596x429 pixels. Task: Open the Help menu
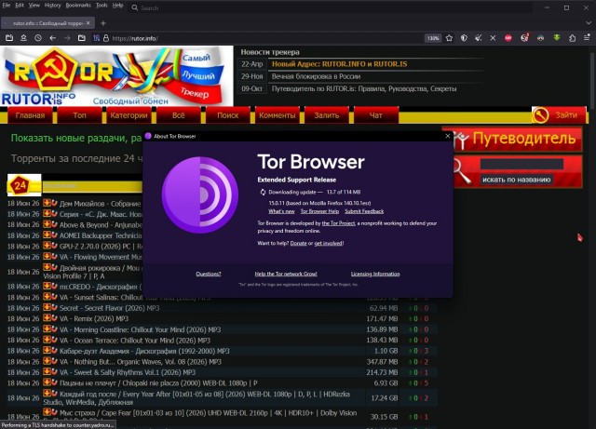click(x=118, y=6)
